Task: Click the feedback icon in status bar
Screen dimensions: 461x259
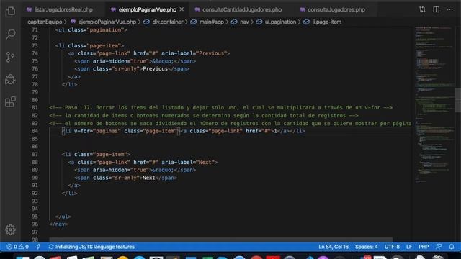Action: pyautogui.click(x=439, y=247)
